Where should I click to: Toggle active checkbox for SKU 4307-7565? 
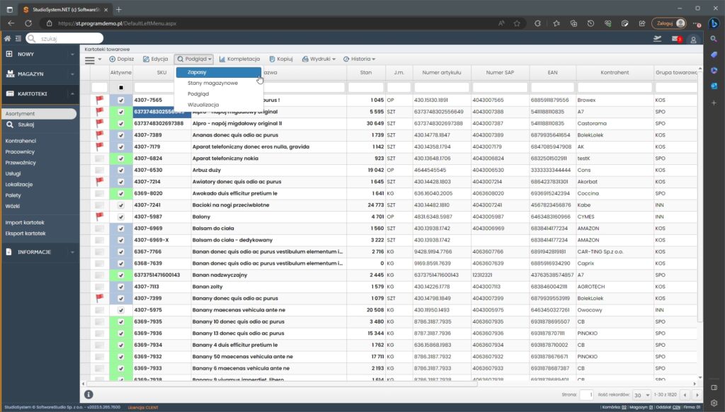121,101
